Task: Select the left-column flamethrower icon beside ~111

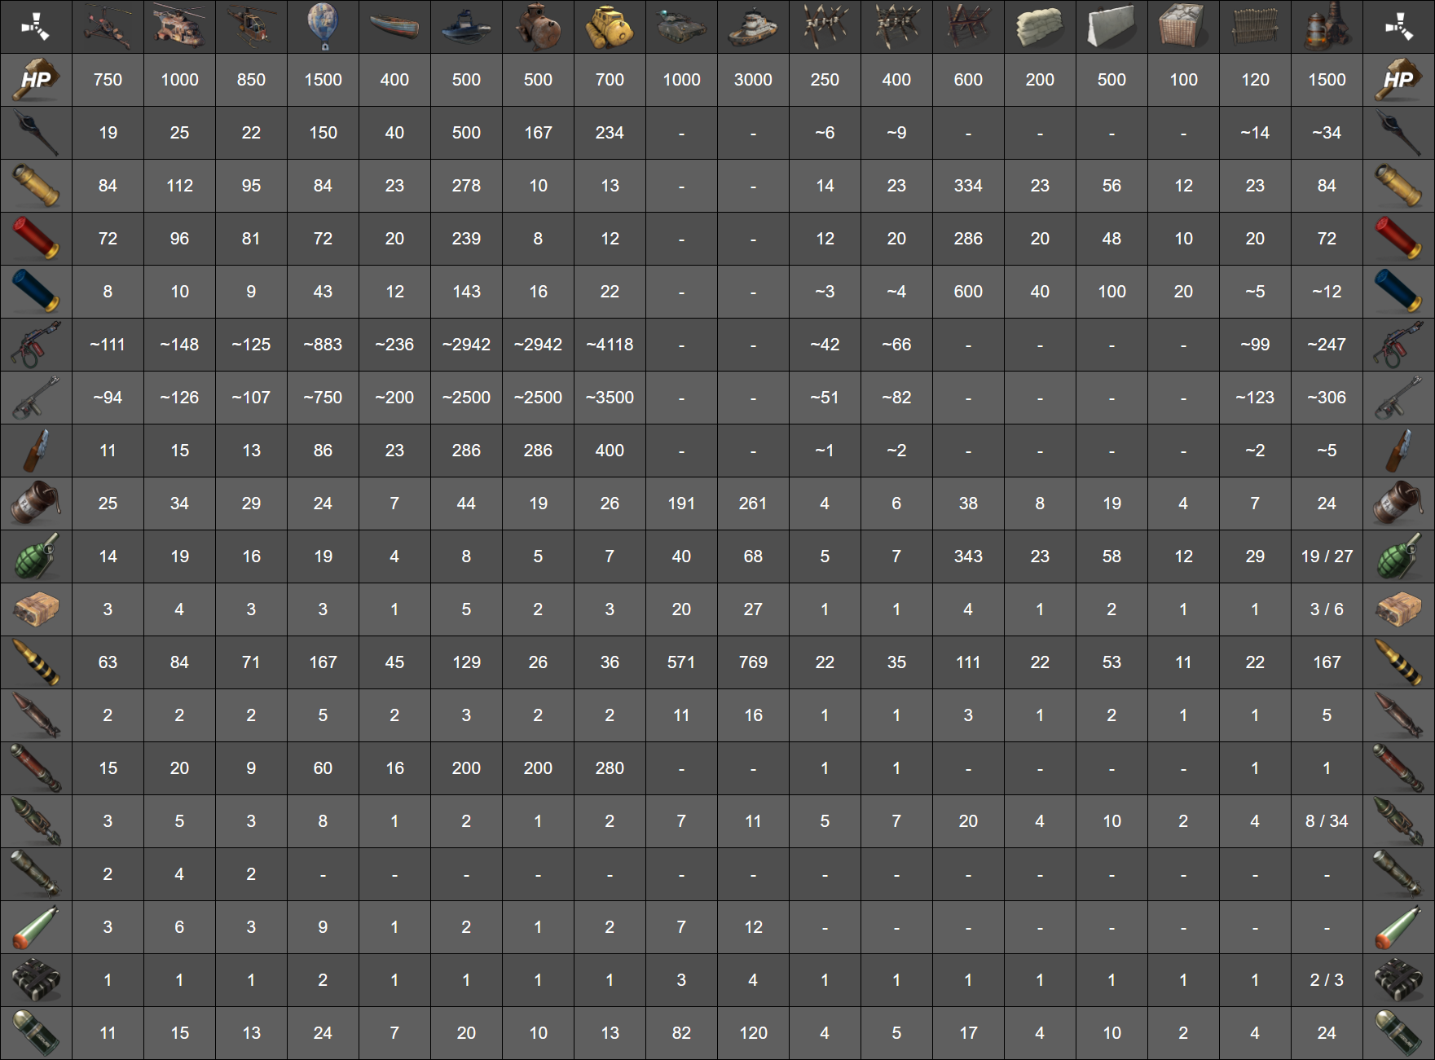Action: point(35,345)
